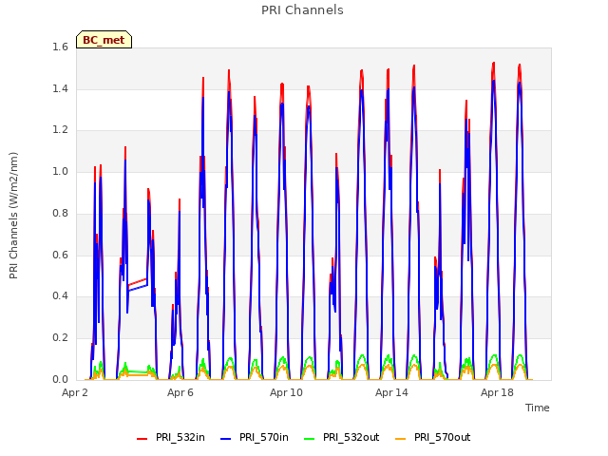Click the Apr 18 x-axis tick label
The height and width of the screenshot is (456, 608).
[497, 392]
